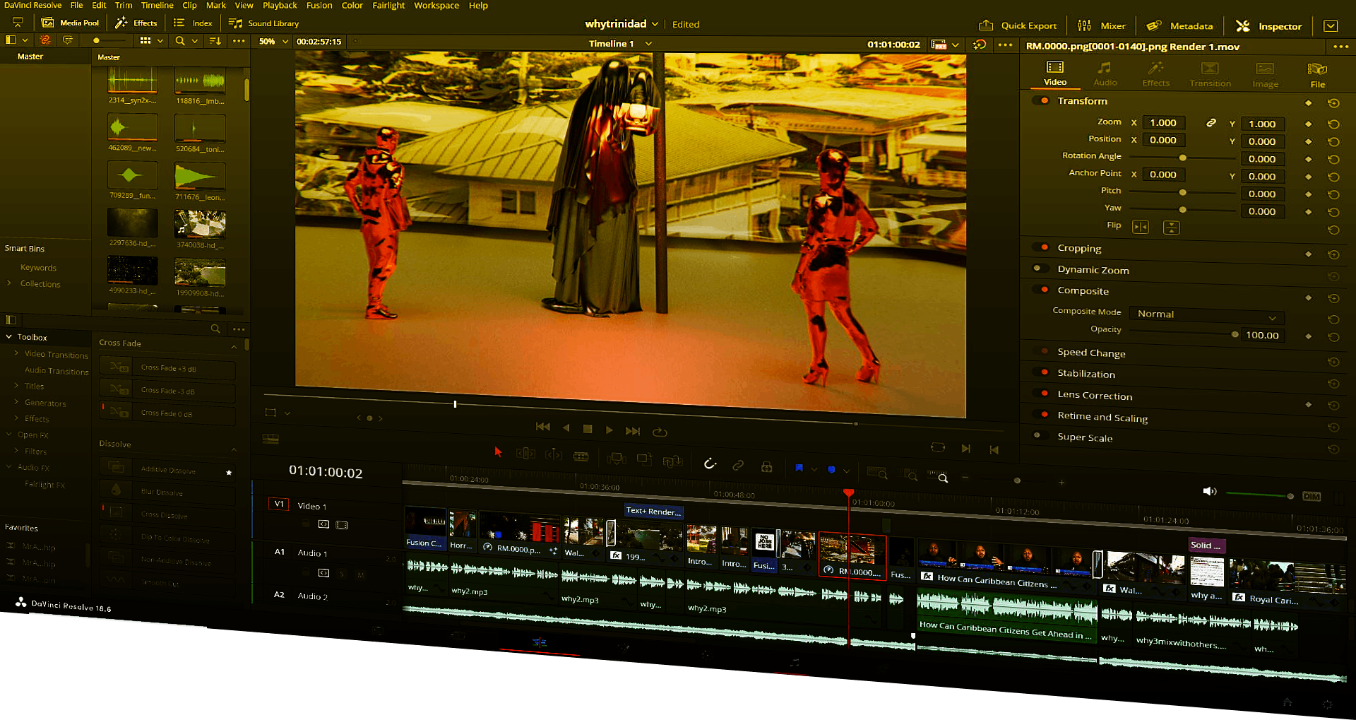The image size is (1356, 720).
Task: Click the flip horizontal icon
Action: point(1141,227)
